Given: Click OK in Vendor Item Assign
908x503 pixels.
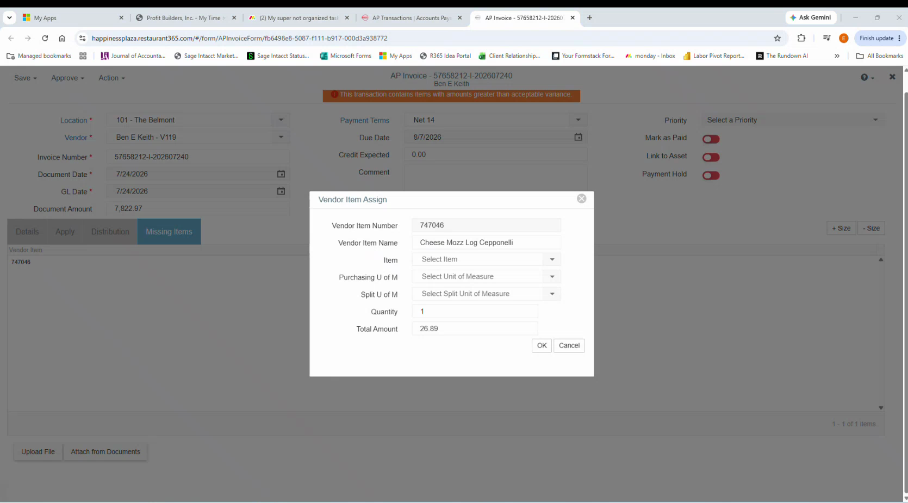Looking at the screenshot, I should (542, 345).
